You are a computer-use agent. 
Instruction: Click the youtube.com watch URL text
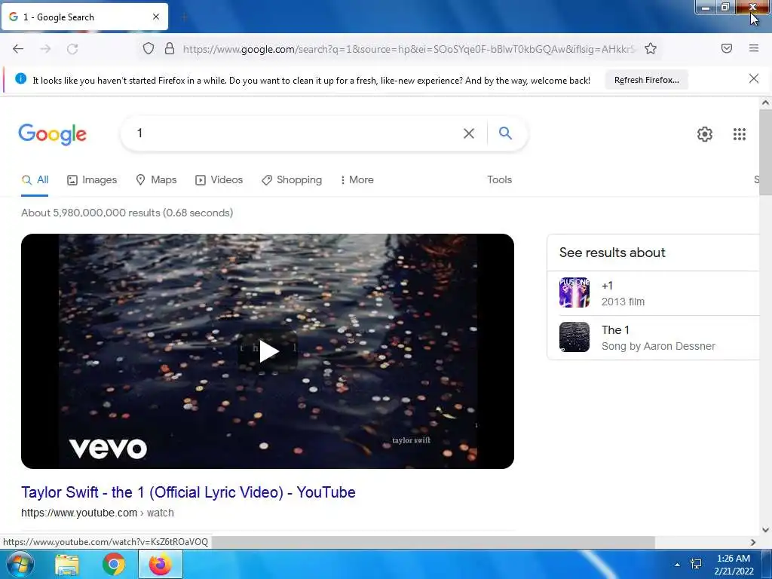click(x=97, y=513)
